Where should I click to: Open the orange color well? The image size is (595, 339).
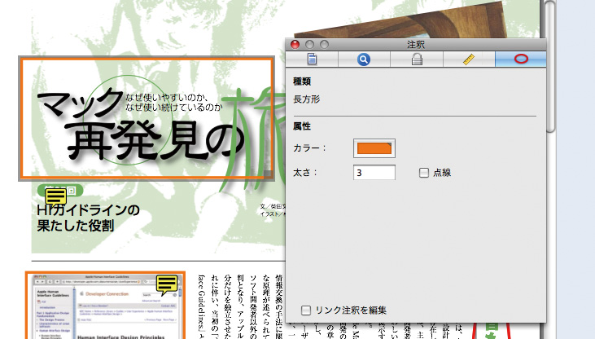click(374, 148)
